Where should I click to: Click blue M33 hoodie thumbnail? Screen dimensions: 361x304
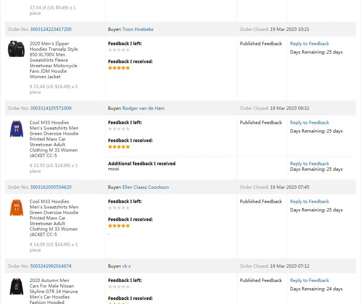(16, 129)
